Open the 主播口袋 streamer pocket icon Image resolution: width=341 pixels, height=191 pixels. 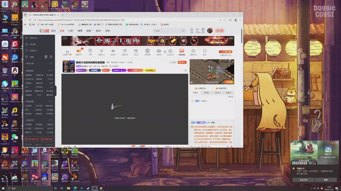[x=124, y=51]
